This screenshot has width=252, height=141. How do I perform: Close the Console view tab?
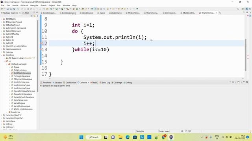[x=88, y=83]
